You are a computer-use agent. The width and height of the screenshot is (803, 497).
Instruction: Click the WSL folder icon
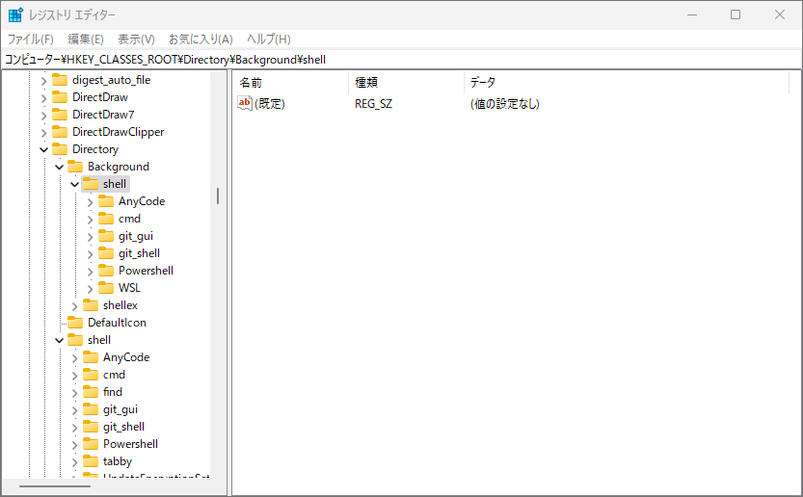click(106, 288)
